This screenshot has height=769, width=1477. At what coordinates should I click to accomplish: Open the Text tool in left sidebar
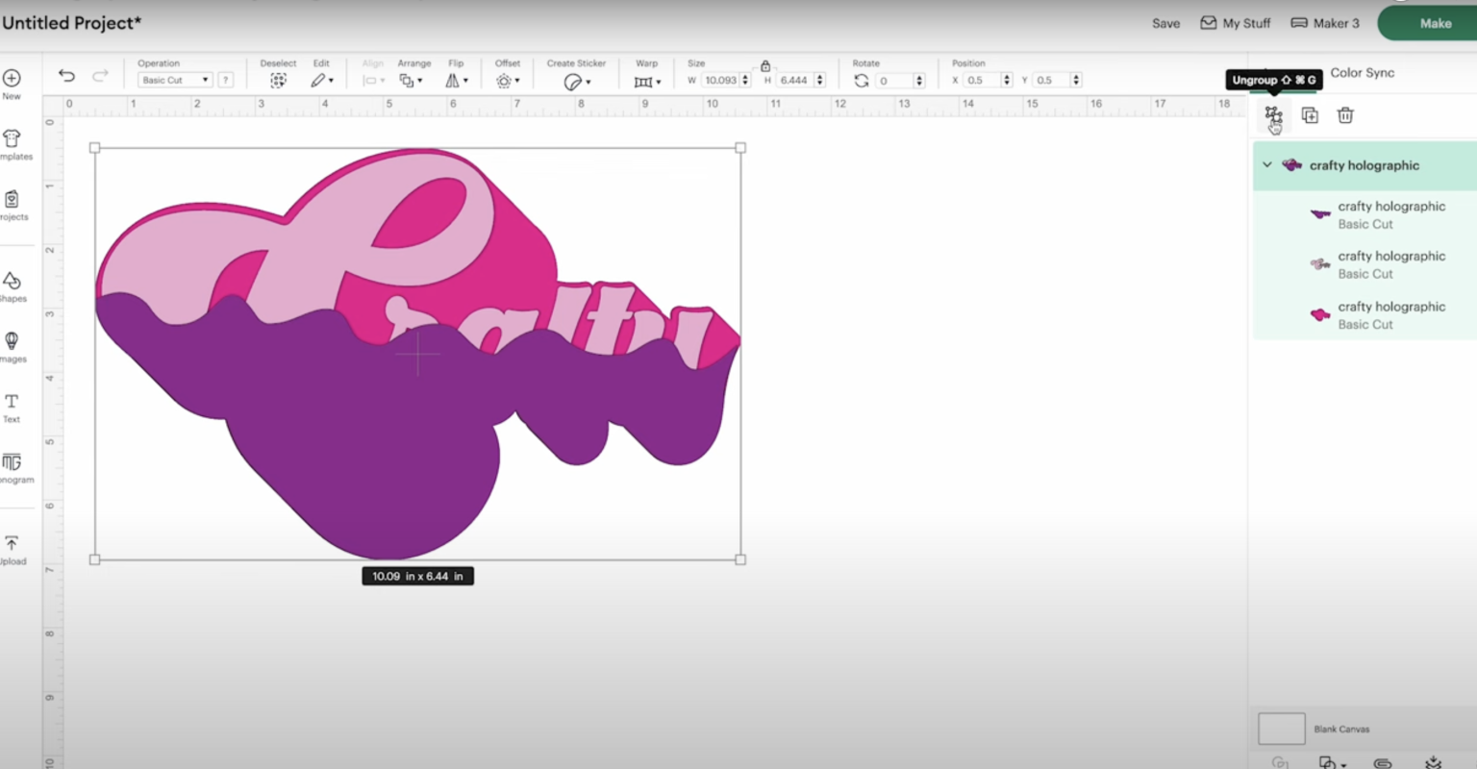(x=12, y=408)
